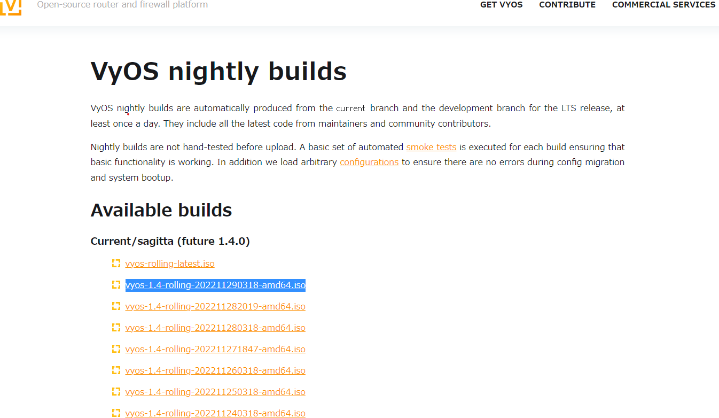Follow the smoke tests link
Screen dimensions: 719x418
[x=431, y=147]
